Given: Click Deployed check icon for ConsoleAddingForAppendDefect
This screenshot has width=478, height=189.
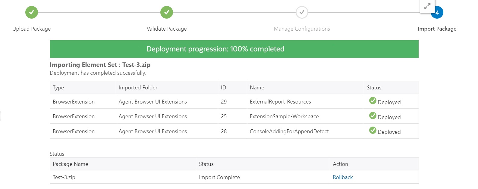Looking at the screenshot, I should pos(373,130).
